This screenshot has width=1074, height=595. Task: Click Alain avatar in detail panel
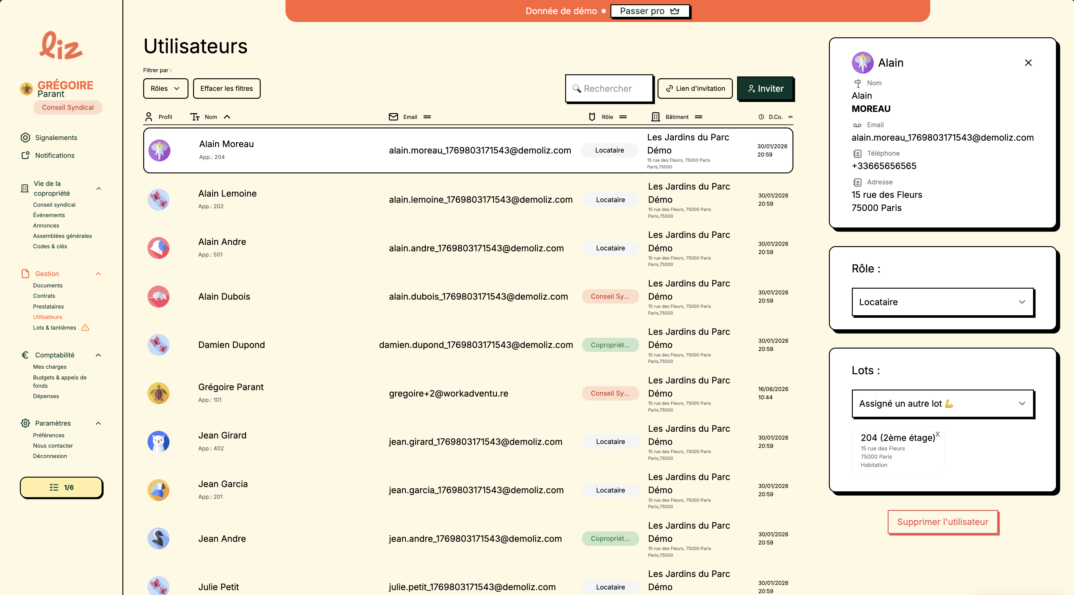pyautogui.click(x=862, y=62)
